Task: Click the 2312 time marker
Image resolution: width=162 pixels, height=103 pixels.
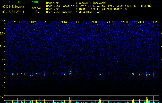Action: pos(33,22)
